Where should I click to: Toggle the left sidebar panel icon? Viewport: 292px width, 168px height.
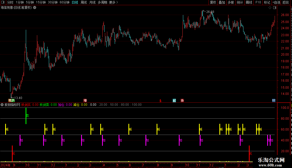pyautogui.click(x=3, y=2)
